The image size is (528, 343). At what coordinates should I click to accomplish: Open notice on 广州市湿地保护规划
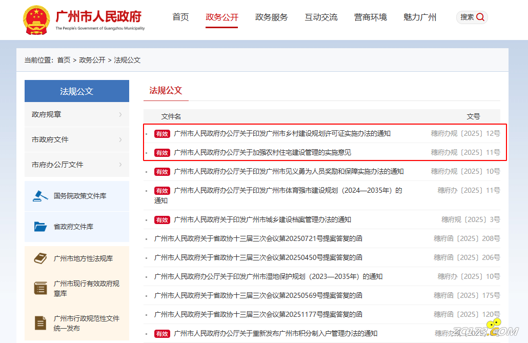[269, 277]
